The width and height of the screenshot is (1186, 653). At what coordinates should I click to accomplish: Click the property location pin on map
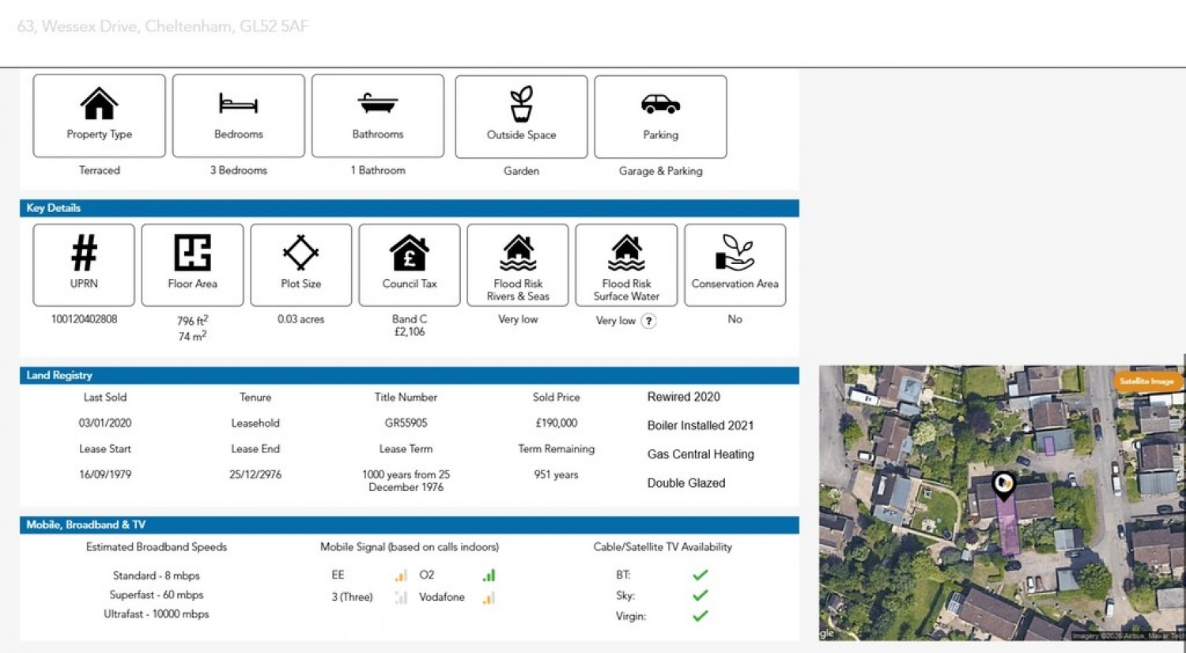click(x=1003, y=485)
